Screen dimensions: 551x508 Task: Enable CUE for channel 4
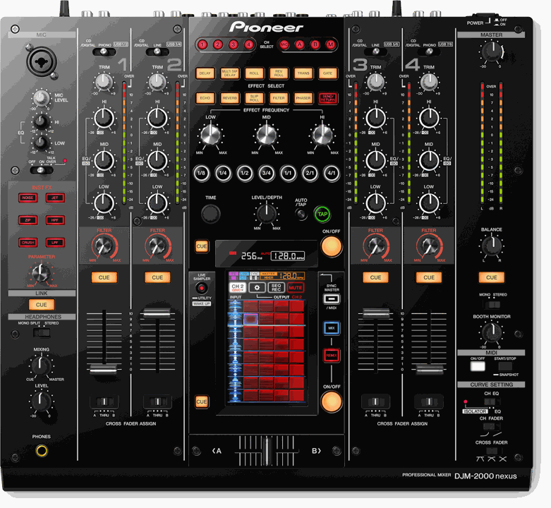[429, 277]
